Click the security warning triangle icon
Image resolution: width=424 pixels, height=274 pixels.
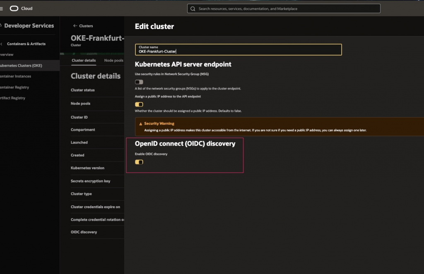141,124
